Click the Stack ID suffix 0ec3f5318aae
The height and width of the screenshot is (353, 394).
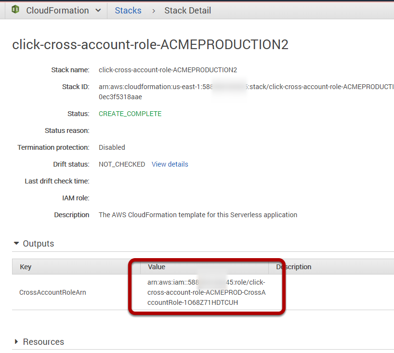(120, 97)
